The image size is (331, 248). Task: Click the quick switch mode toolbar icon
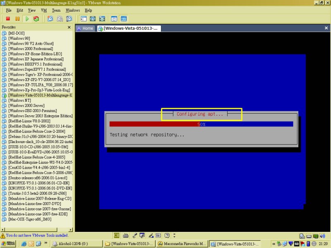pyautogui.click(x=102, y=19)
